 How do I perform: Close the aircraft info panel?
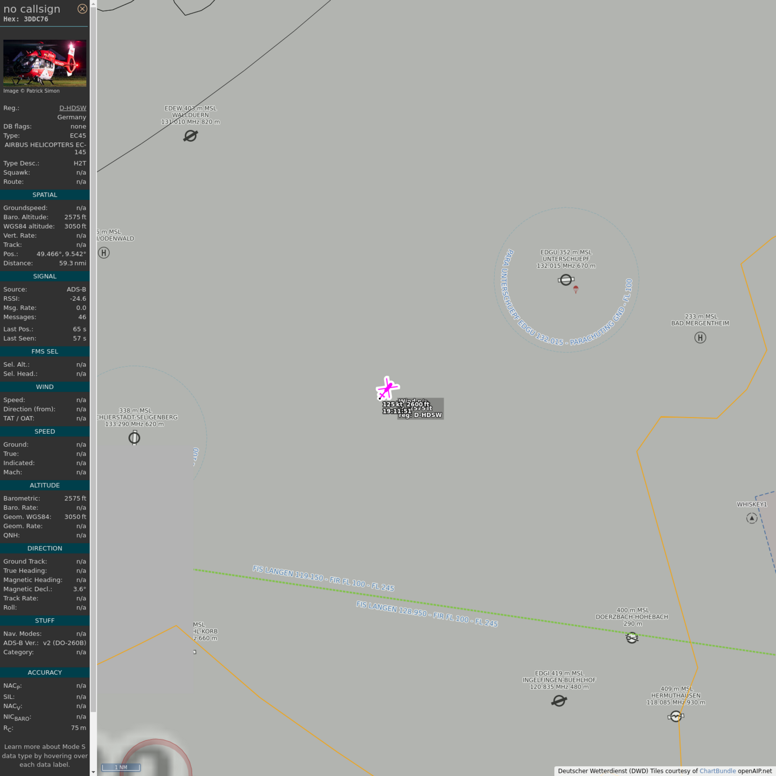pyautogui.click(x=82, y=9)
